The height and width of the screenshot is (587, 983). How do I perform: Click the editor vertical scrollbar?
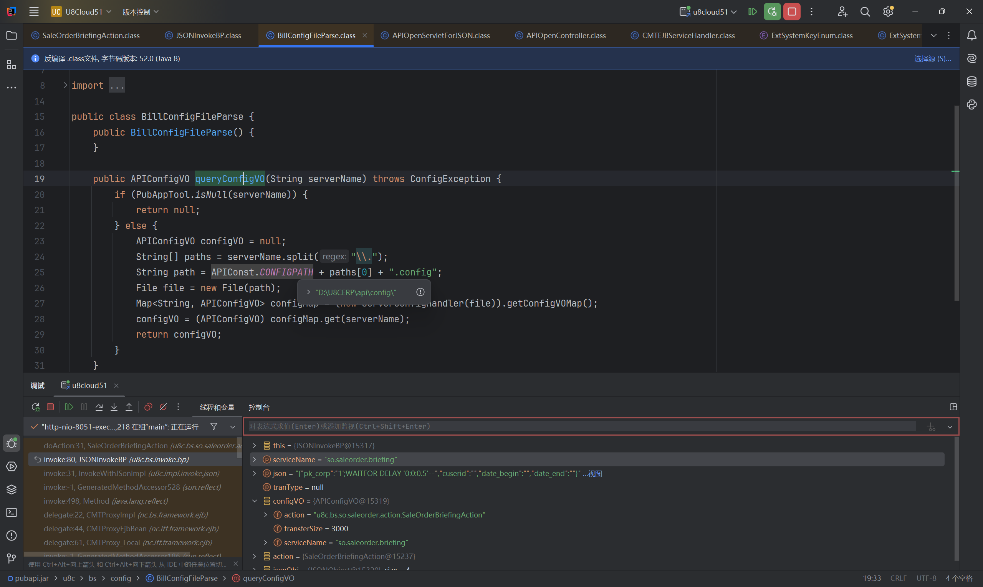[x=957, y=203]
